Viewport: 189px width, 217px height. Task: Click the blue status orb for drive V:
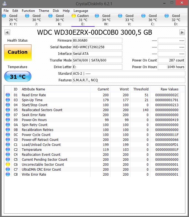click(120, 16)
